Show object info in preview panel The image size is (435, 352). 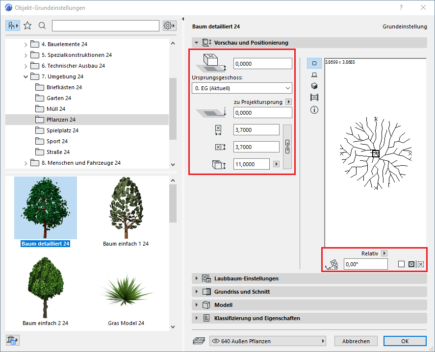[x=314, y=110]
